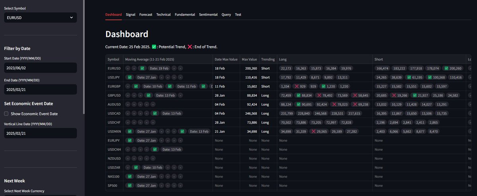Open the Sentimental tab
The width and height of the screenshot is (477, 196).
[208, 15]
